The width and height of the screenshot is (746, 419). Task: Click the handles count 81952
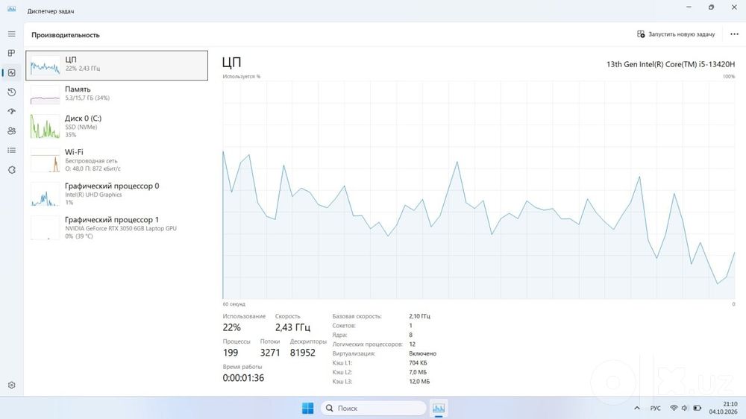[x=303, y=353]
